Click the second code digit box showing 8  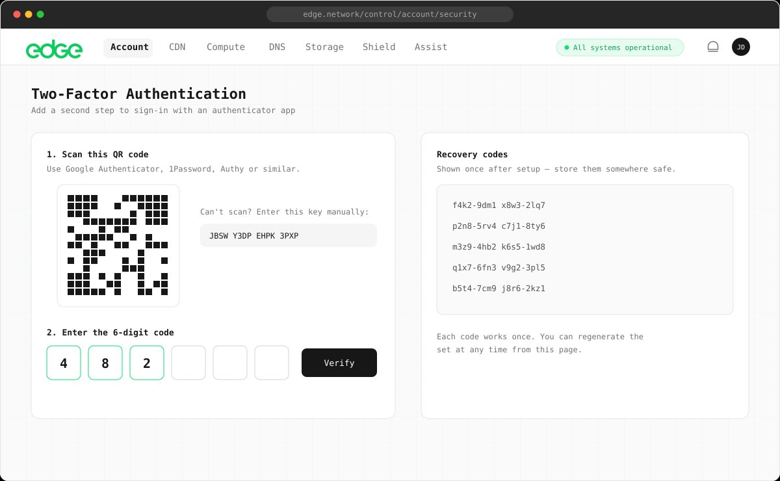pyautogui.click(x=105, y=363)
